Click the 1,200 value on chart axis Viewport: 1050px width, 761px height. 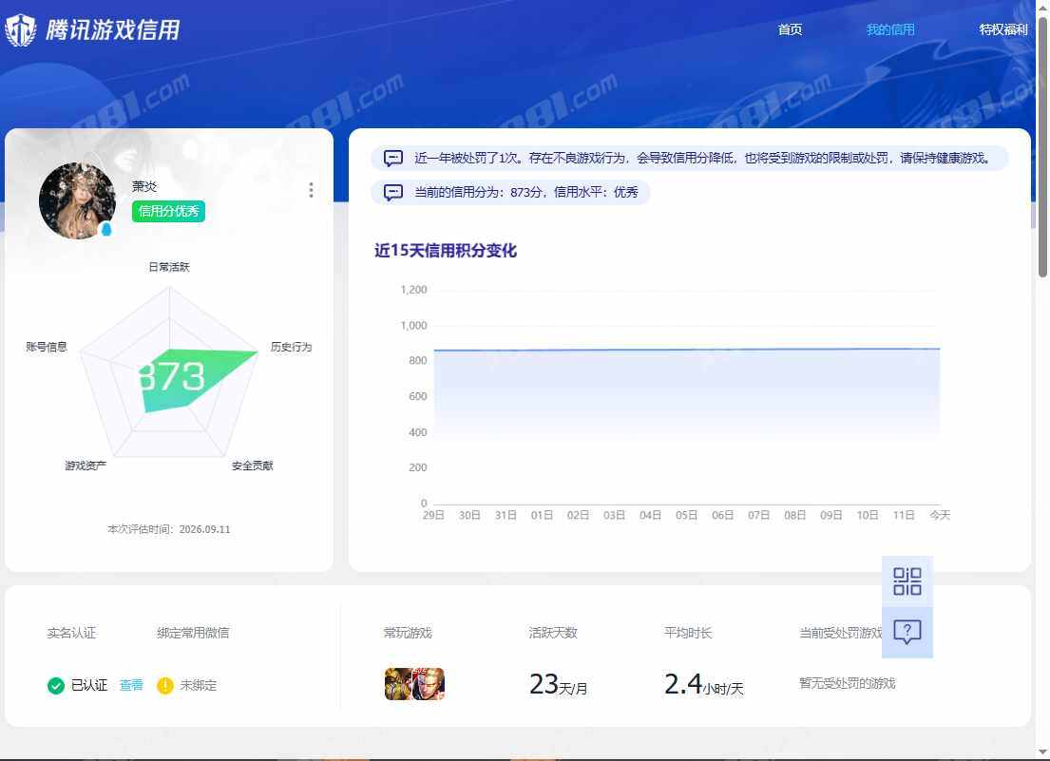[x=413, y=290]
